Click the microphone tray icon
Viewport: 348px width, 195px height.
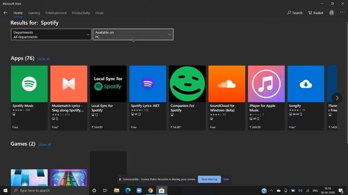[285, 191]
